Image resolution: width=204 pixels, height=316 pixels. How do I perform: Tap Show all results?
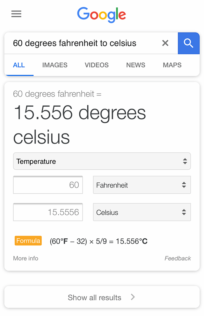point(95,297)
